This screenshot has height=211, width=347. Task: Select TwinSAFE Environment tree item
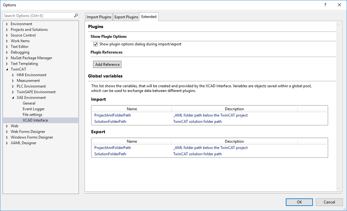36,92
